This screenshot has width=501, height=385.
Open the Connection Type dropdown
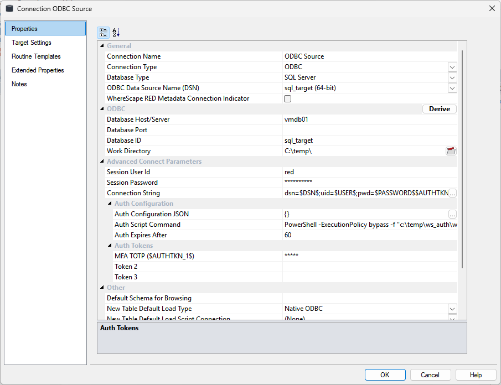tap(452, 67)
